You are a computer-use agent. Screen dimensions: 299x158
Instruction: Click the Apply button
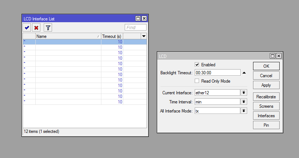click(266, 85)
